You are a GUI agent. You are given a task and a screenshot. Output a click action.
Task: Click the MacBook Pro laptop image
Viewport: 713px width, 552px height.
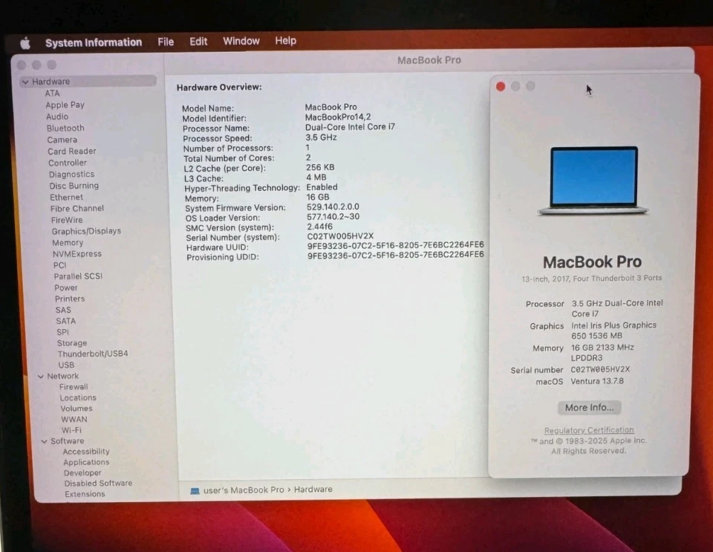coord(593,181)
